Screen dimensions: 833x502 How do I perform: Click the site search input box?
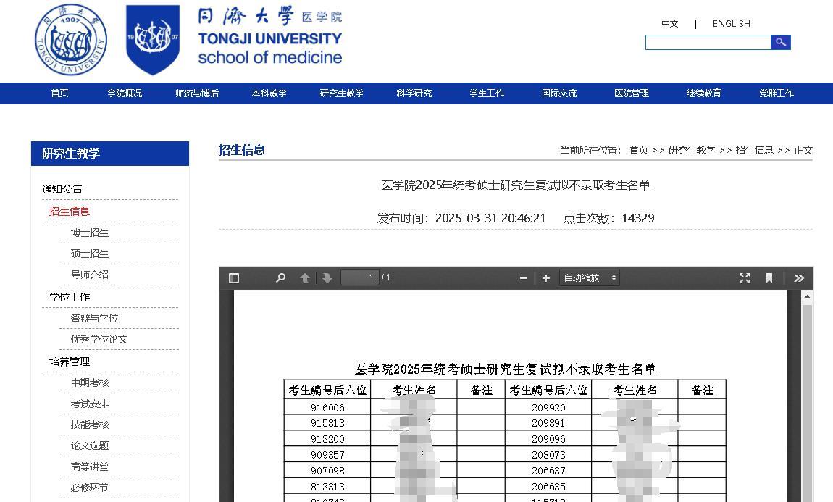point(708,42)
